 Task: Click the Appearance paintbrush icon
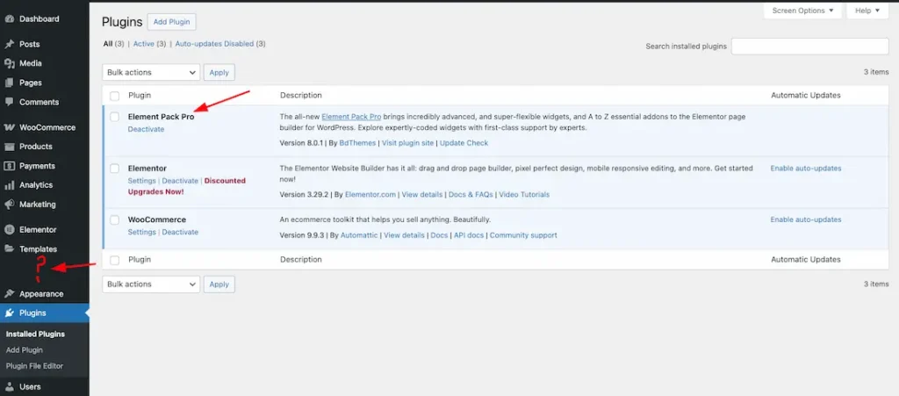coord(10,294)
